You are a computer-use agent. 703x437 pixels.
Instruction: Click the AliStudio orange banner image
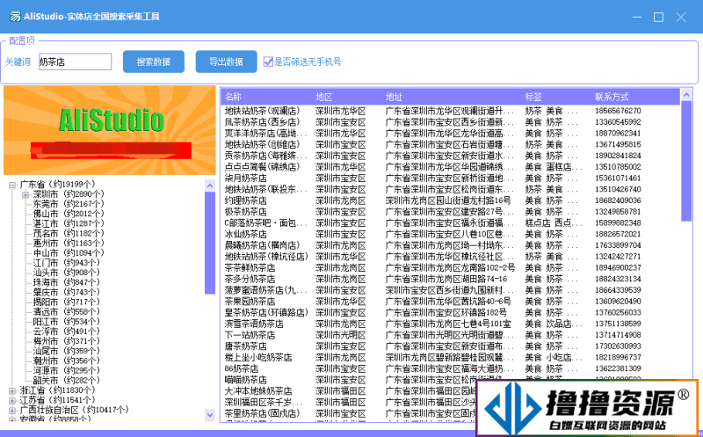coord(109,130)
